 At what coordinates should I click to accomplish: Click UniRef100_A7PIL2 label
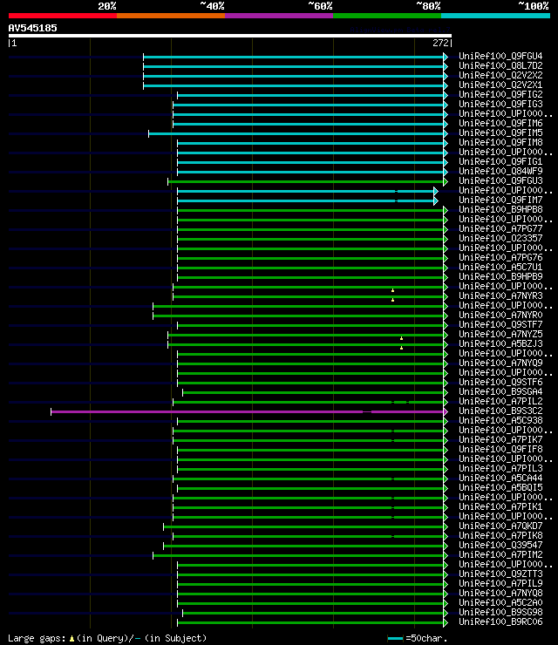[x=500, y=402]
